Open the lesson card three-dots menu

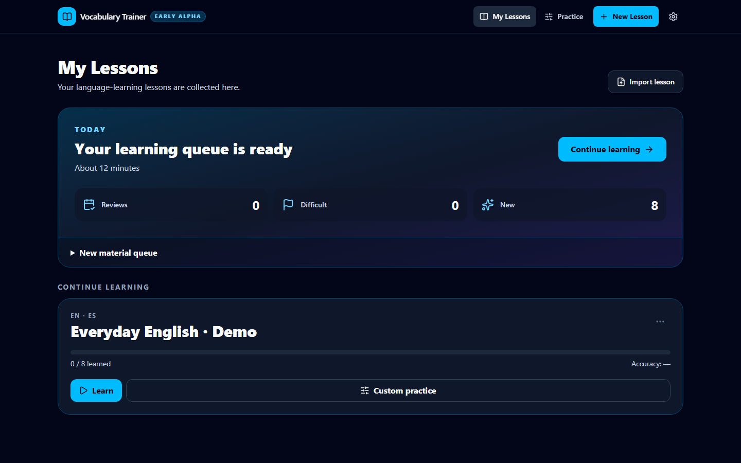point(660,322)
